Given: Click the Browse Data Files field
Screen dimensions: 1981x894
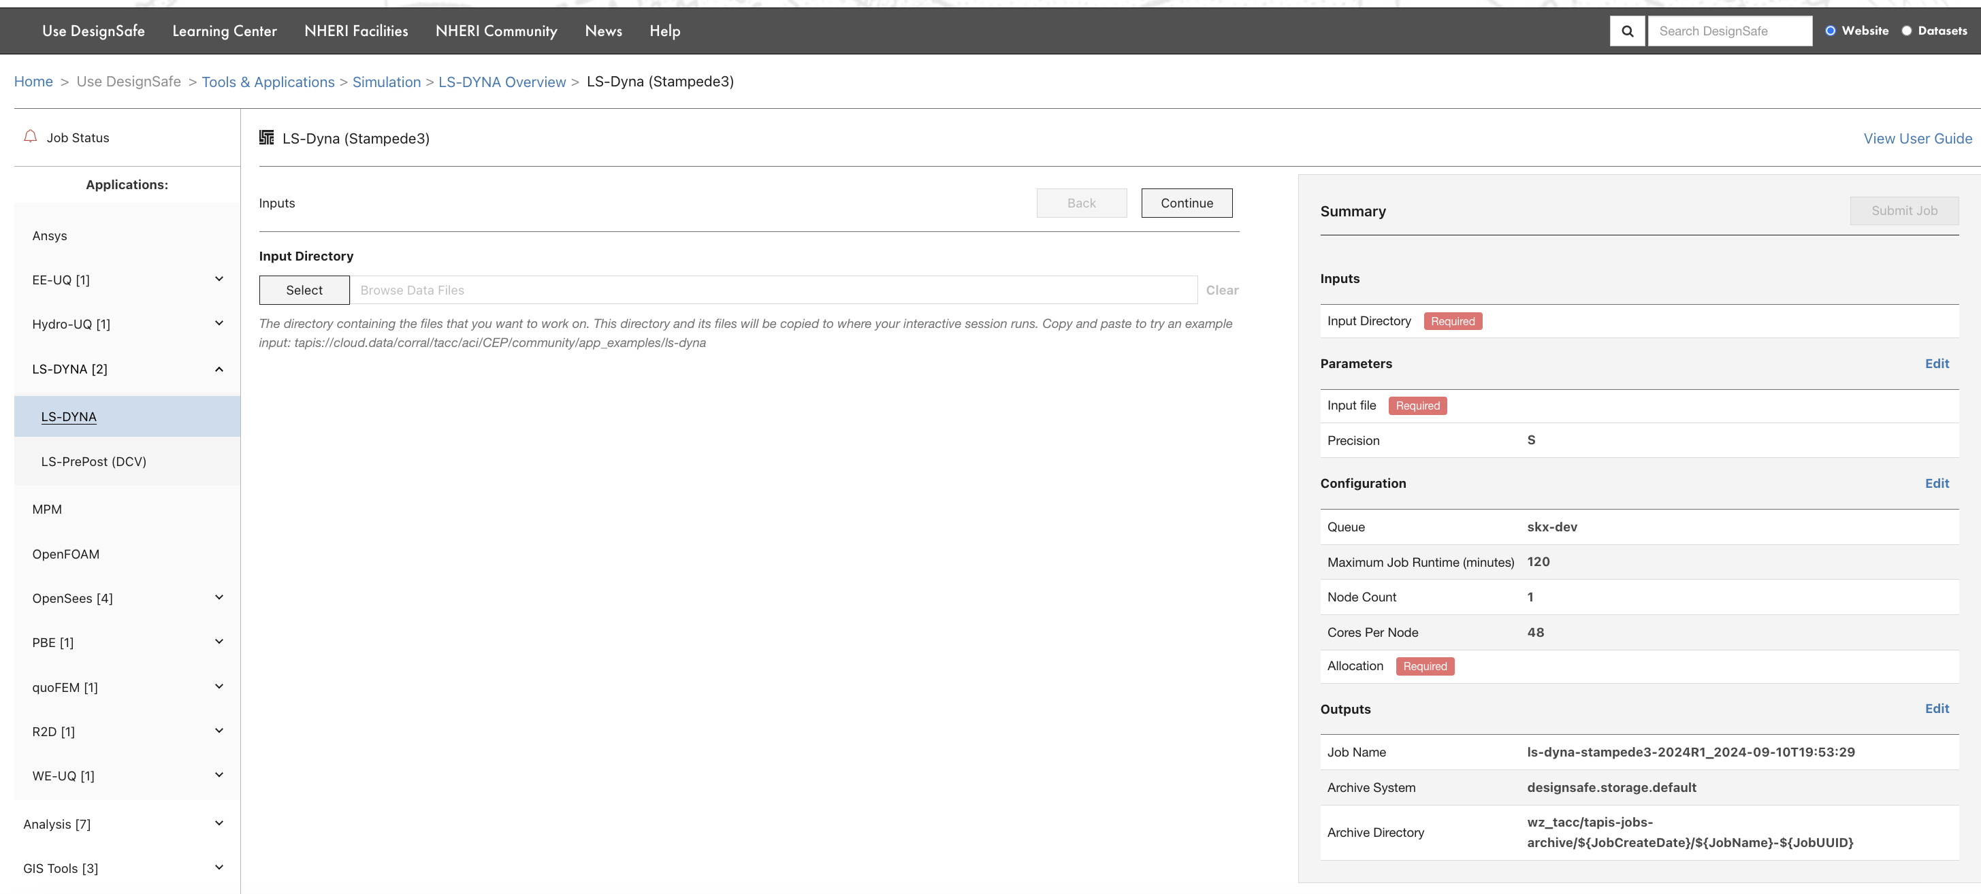Looking at the screenshot, I should point(772,290).
